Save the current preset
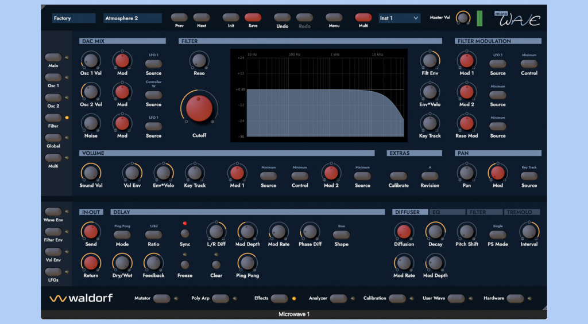The width and height of the screenshot is (588, 324). tap(253, 17)
